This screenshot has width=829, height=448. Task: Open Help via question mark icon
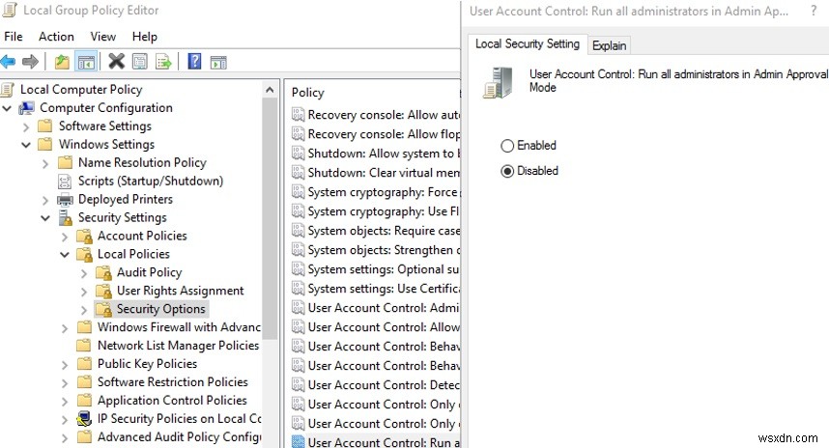[194, 62]
